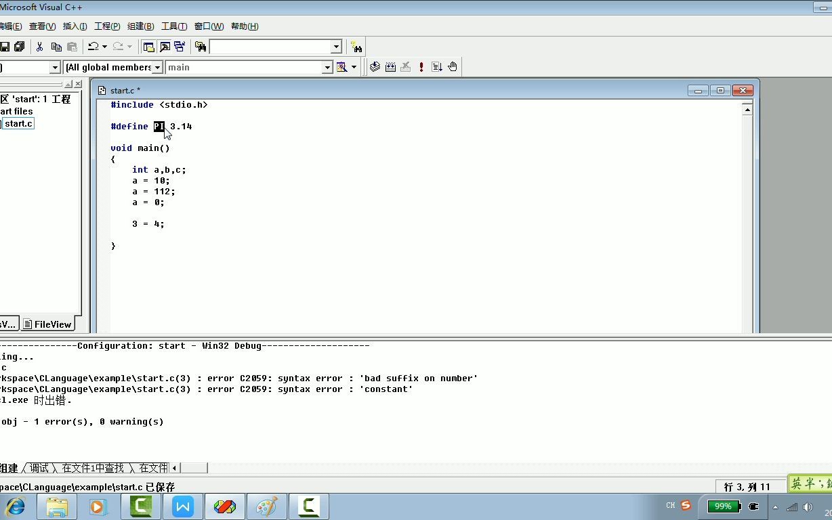Open the 插入(I) menu
832x520 pixels.
75,26
